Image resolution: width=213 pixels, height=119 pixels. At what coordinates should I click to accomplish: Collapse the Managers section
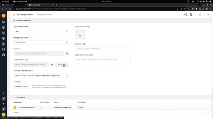14,97
